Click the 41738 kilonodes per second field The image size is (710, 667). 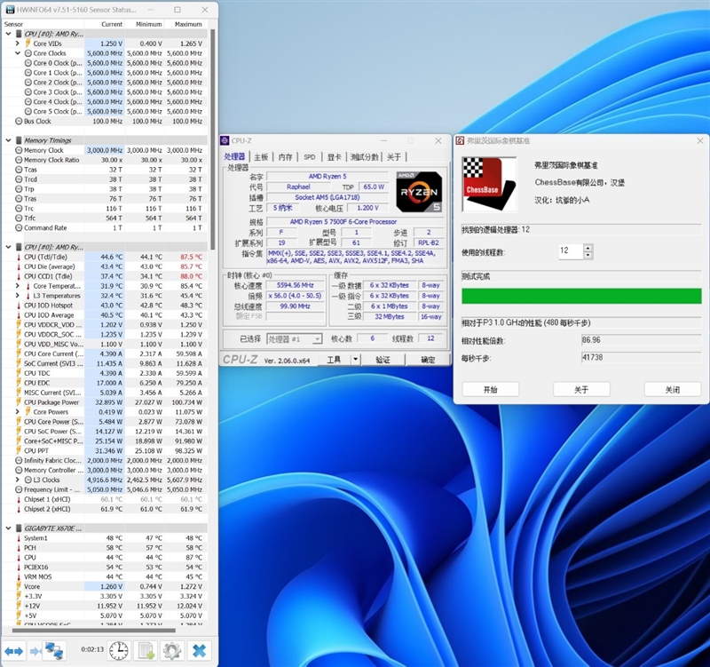tap(641, 358)
